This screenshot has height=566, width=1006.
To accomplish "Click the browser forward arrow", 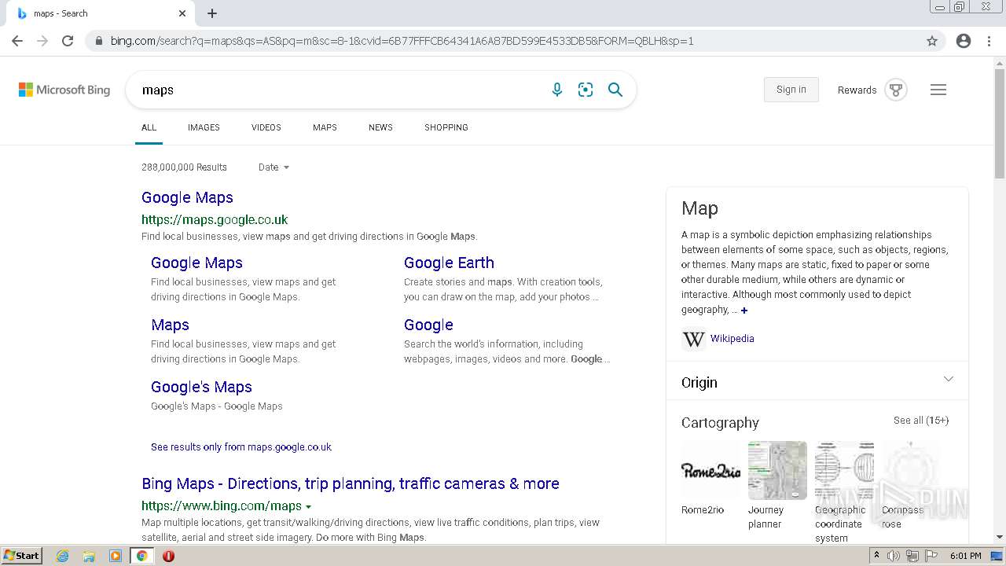I will point(42,41).
